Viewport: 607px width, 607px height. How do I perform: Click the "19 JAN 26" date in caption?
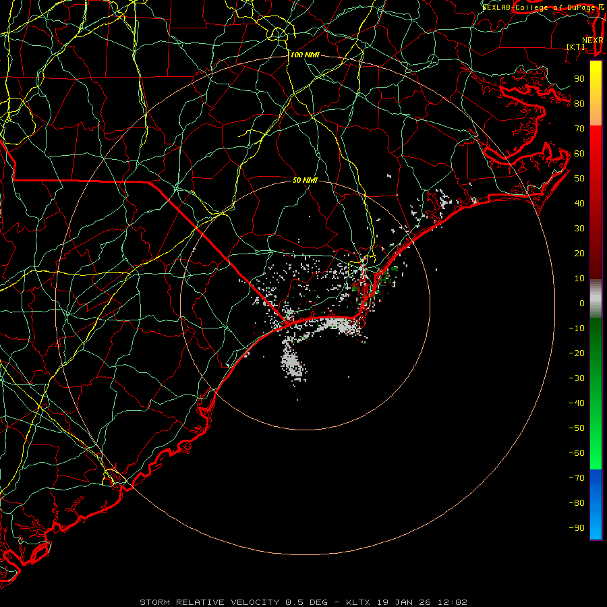(404, 602)
